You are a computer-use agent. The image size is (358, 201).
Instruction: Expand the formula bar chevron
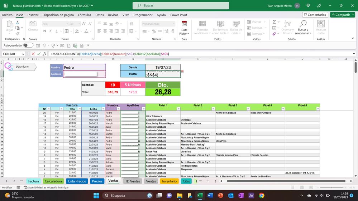tap(354, 54)
